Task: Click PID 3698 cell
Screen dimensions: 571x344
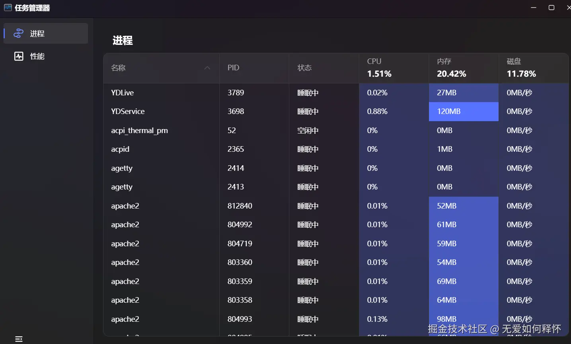Action: point(254,112)
